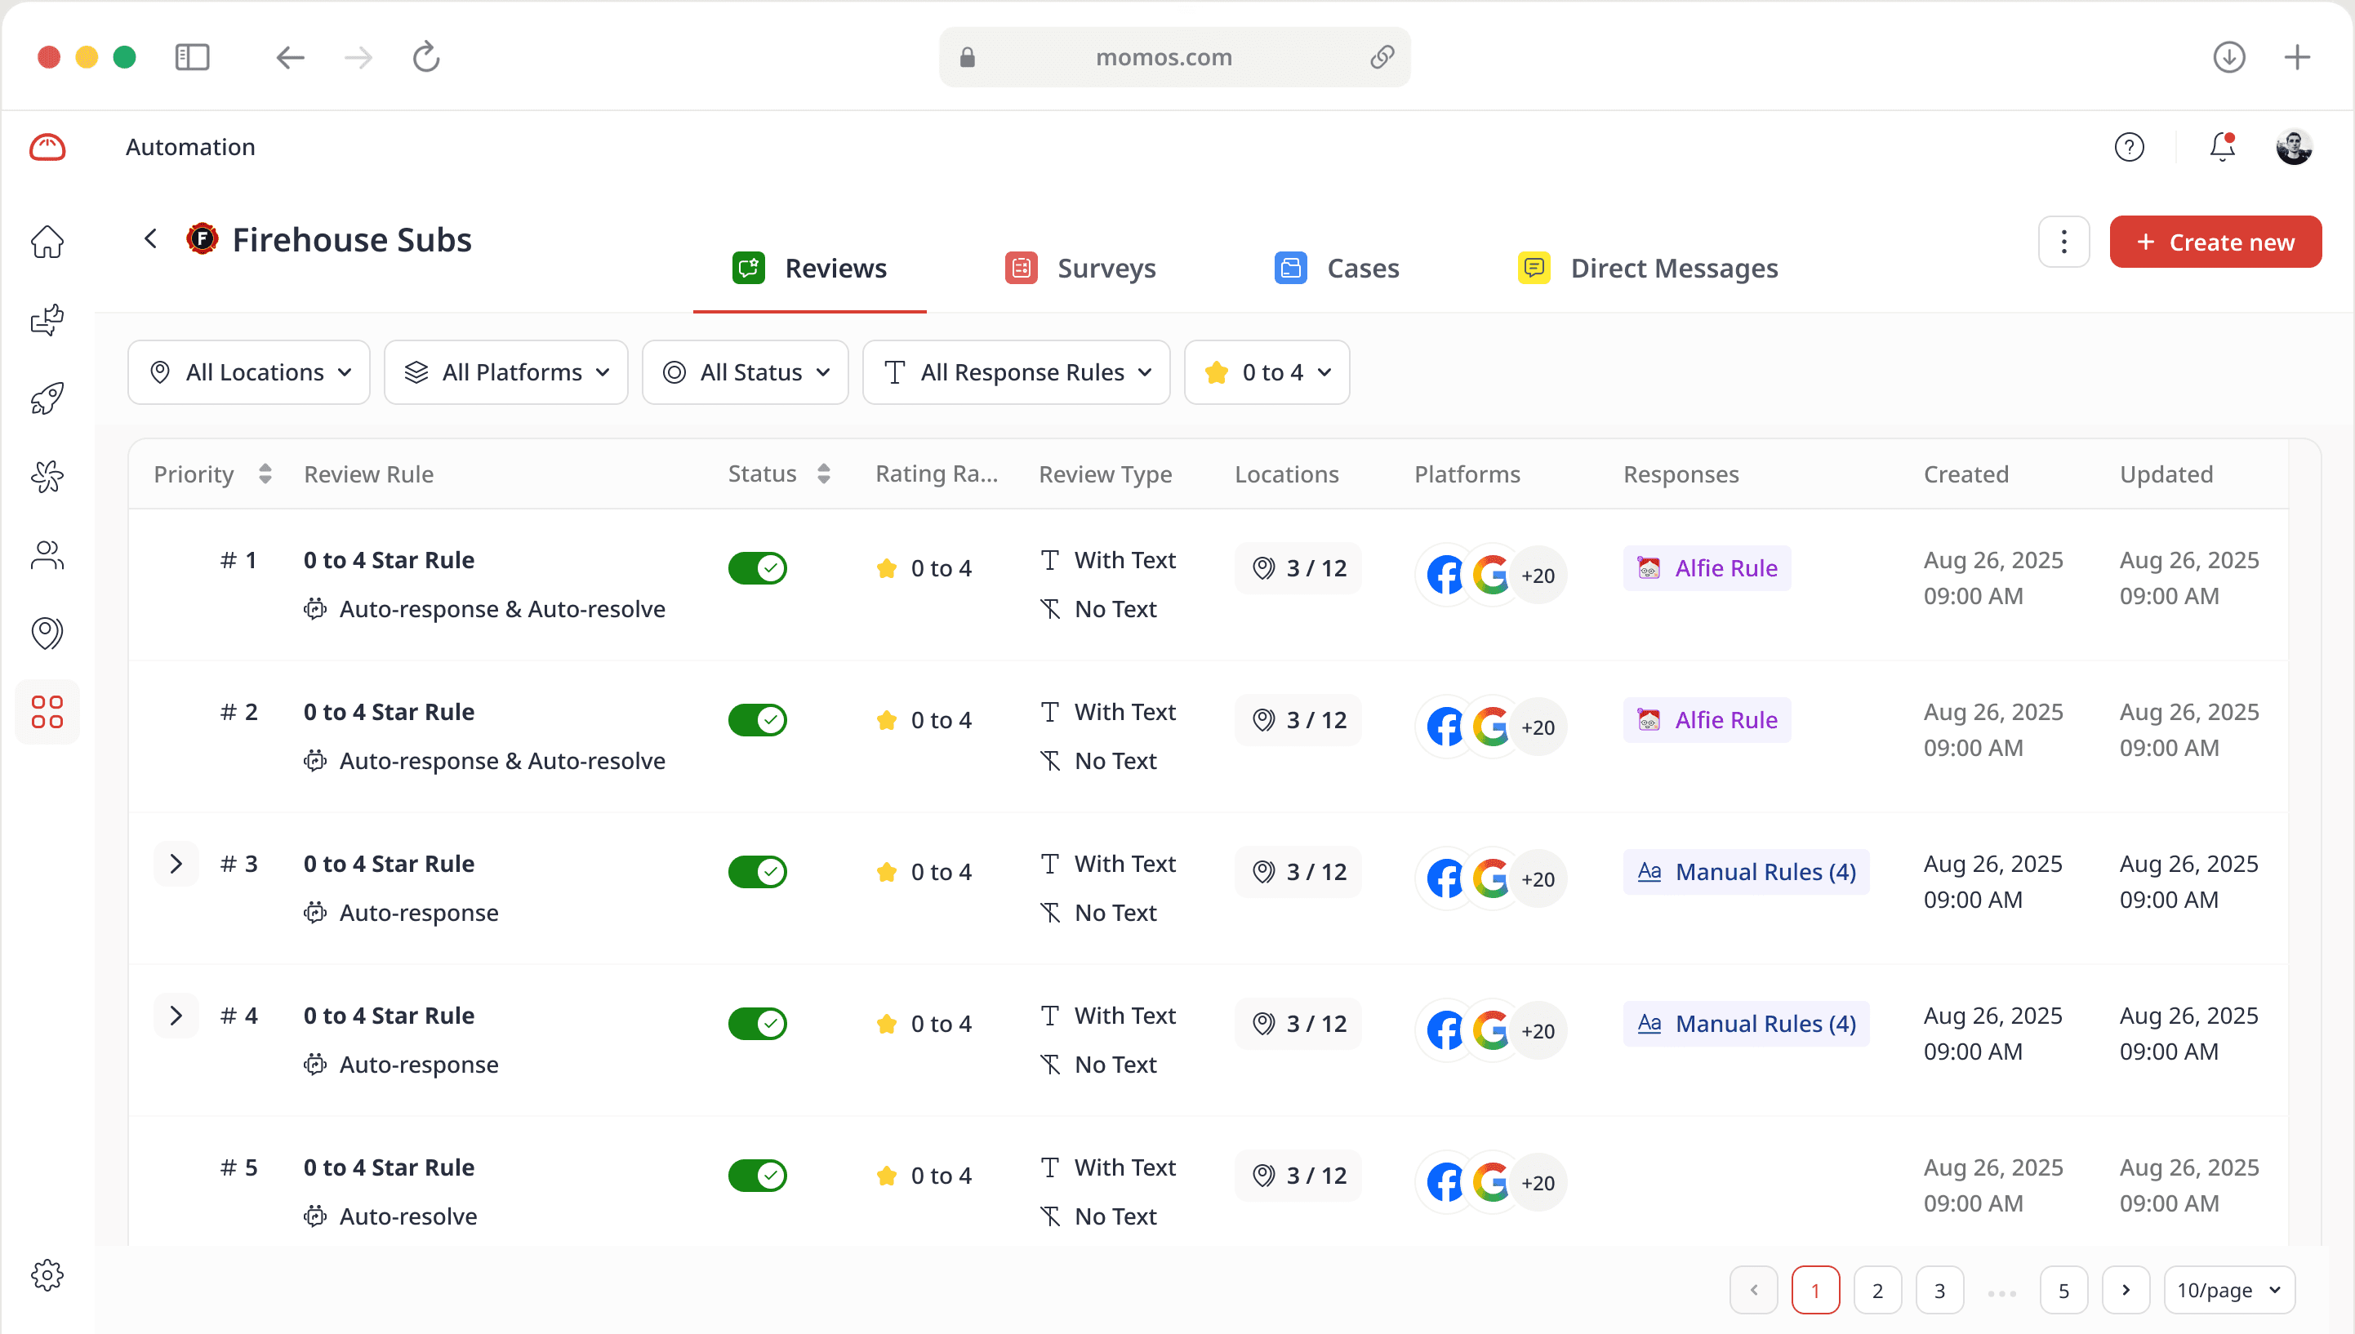Expand rule #3's row chevron

click(176, 862)
